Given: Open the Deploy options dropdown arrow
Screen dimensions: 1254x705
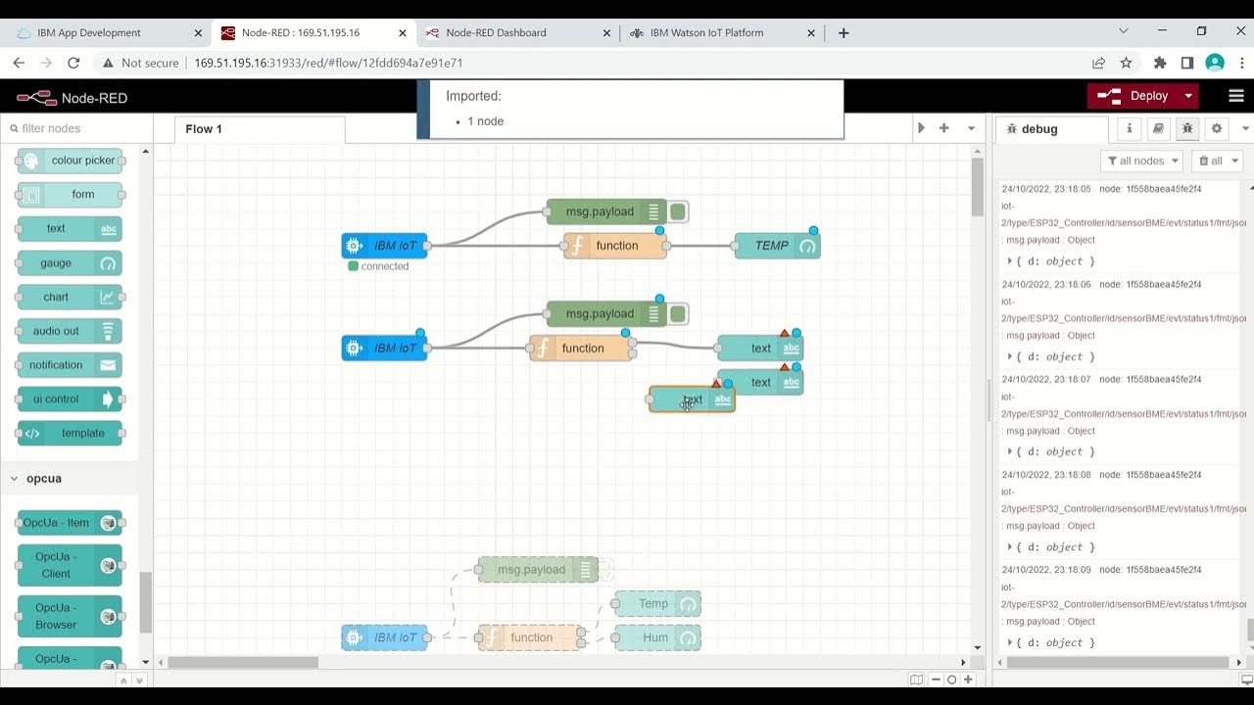Looking at the screenshot, I should click(1188, 96).
